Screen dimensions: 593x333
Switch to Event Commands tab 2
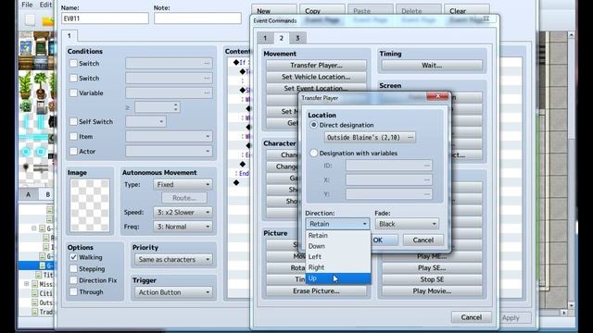[281, 38]
